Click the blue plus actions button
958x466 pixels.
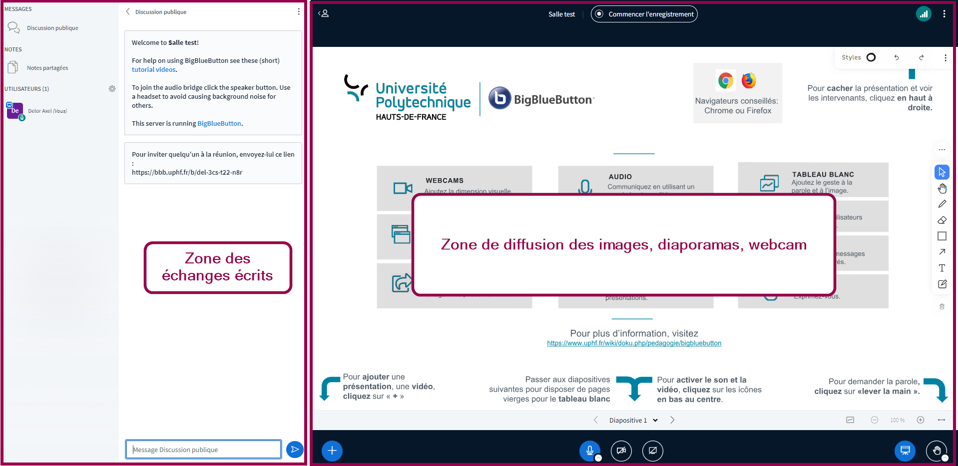coord(332,451)
